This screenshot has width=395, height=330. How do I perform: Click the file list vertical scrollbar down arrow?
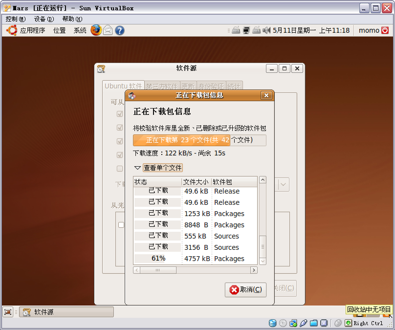(263, 262)
